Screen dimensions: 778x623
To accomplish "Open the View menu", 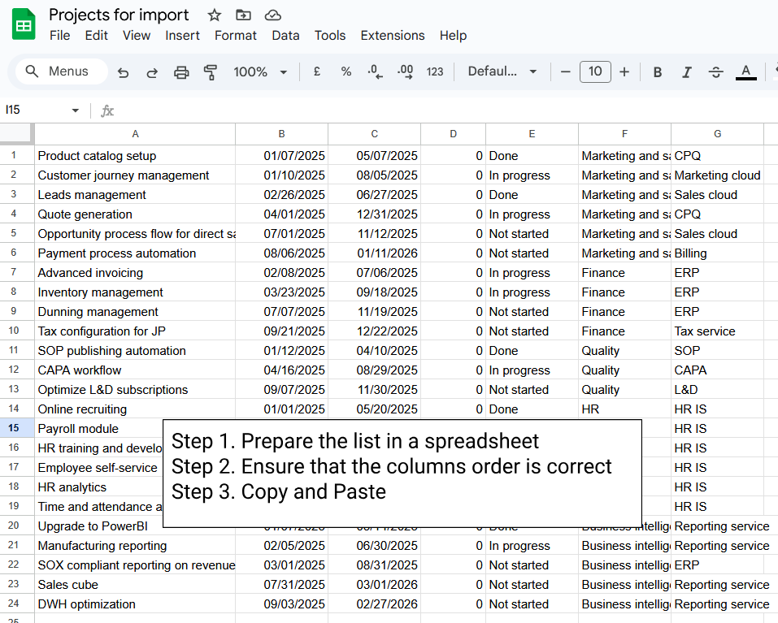I will (137, 36).
